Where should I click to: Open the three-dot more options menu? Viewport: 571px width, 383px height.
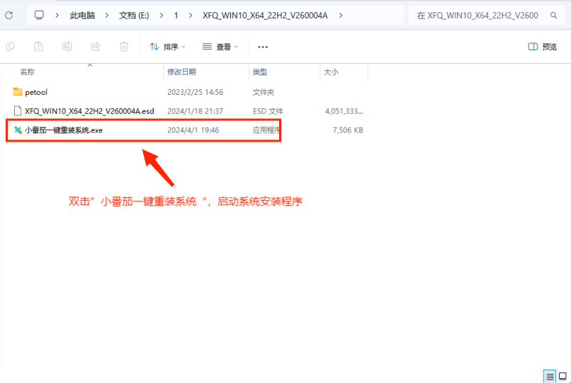(263, 47)
